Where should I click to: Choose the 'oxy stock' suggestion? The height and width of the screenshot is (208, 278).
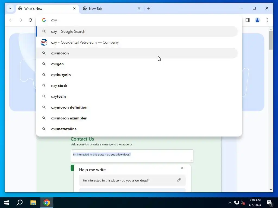click(137, 86)
